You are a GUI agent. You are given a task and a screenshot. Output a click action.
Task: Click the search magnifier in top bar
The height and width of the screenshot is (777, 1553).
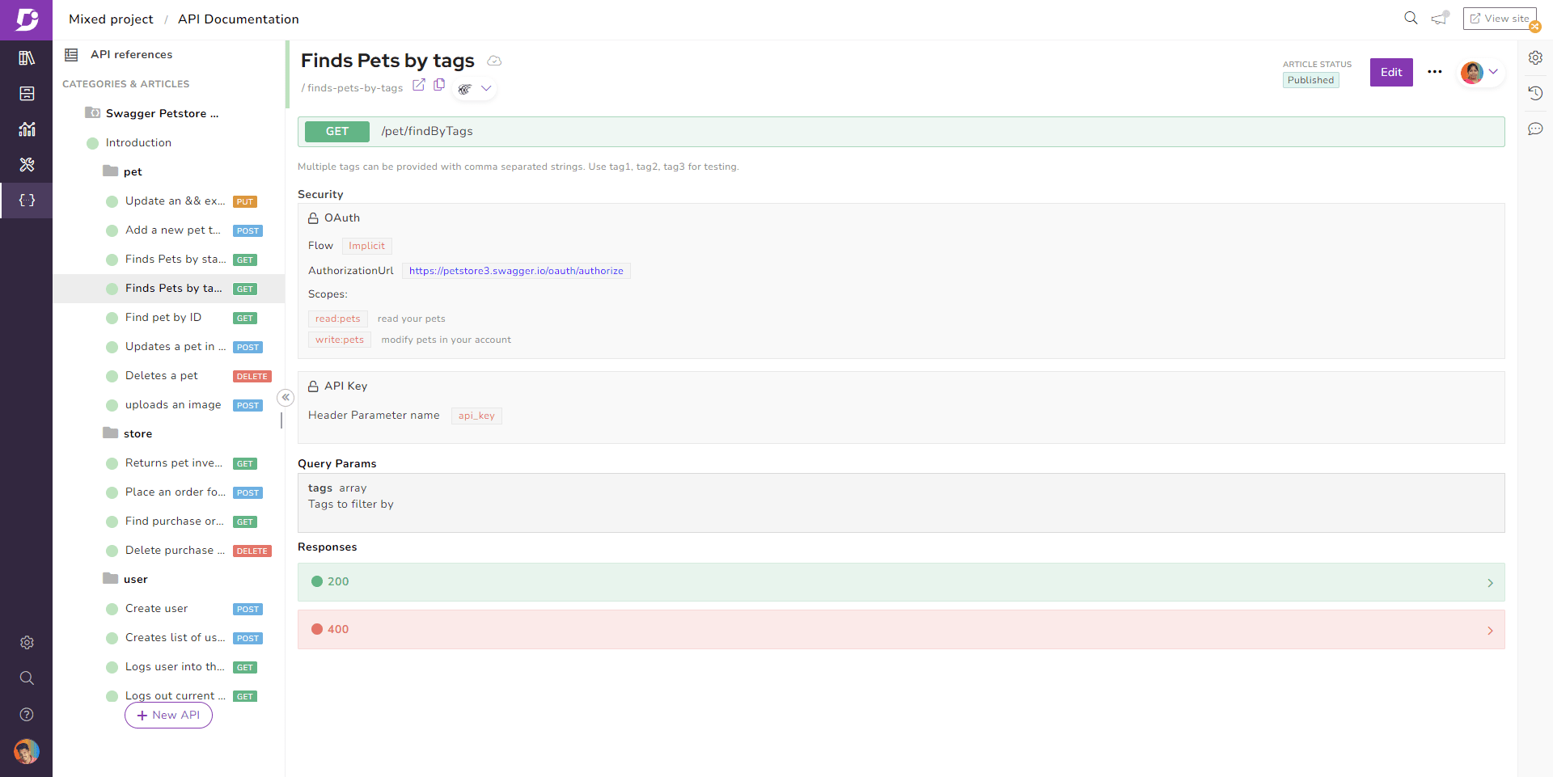click(x=1411, y=18)
